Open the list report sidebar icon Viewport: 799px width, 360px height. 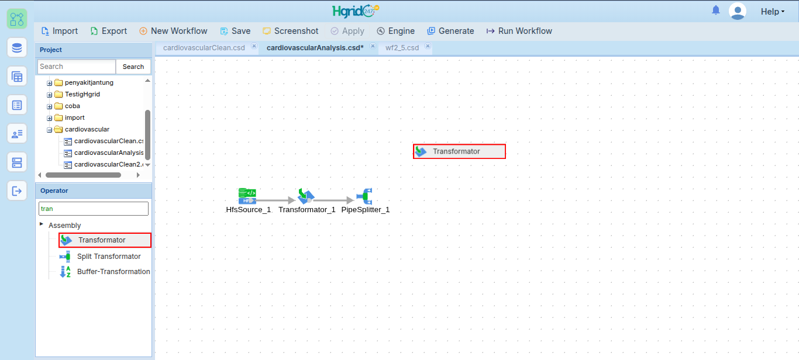coord(17,105)
